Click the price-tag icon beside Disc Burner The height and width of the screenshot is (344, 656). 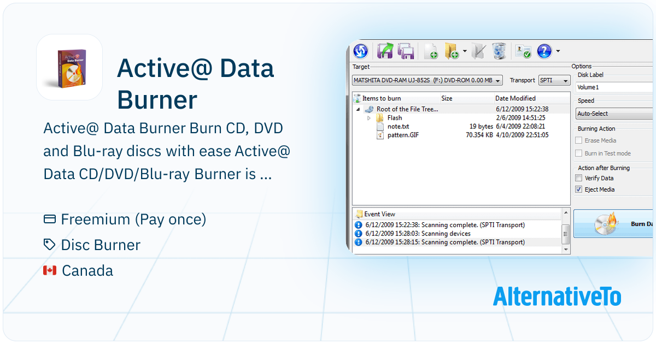[x=50, y=245]
